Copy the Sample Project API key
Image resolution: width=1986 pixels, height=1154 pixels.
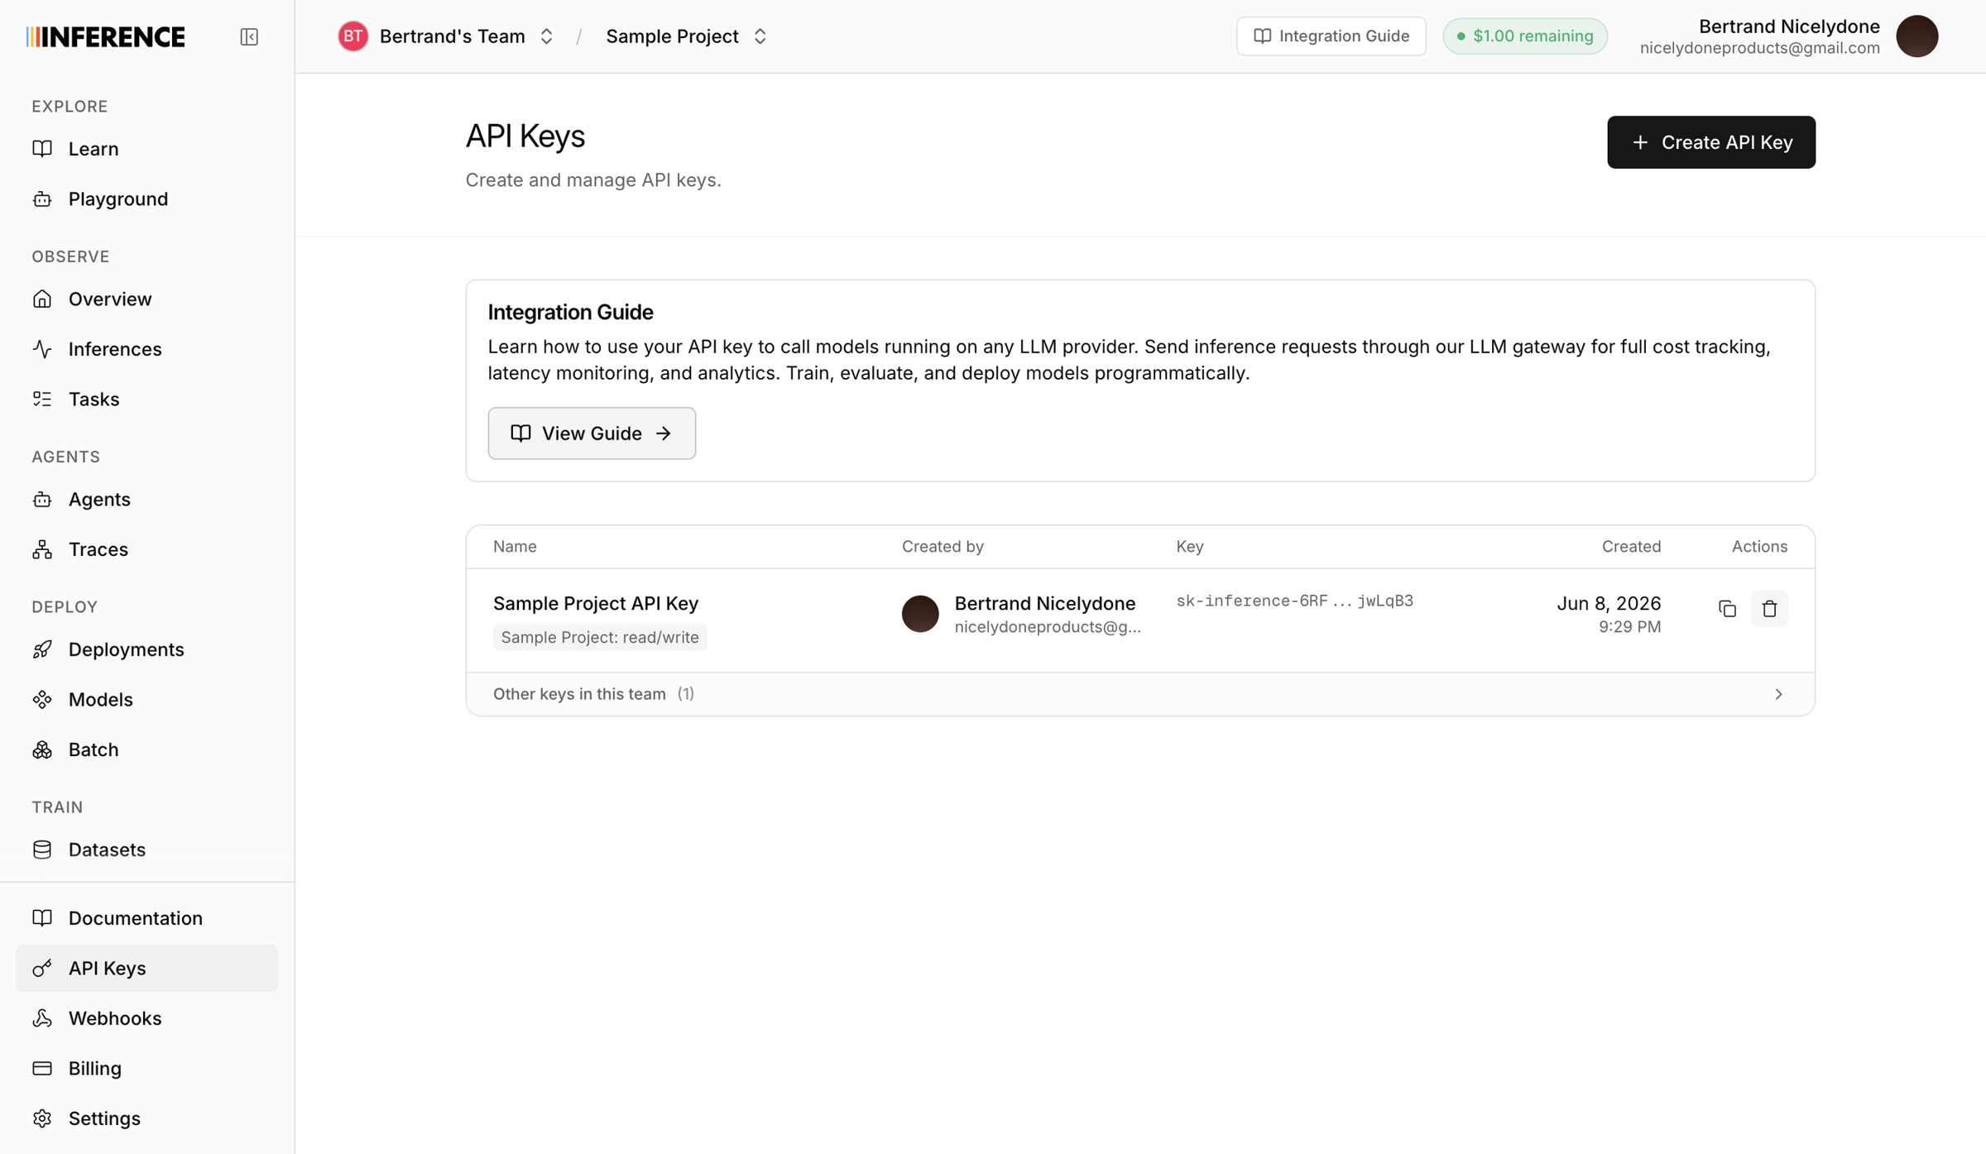click(1727, 609)
